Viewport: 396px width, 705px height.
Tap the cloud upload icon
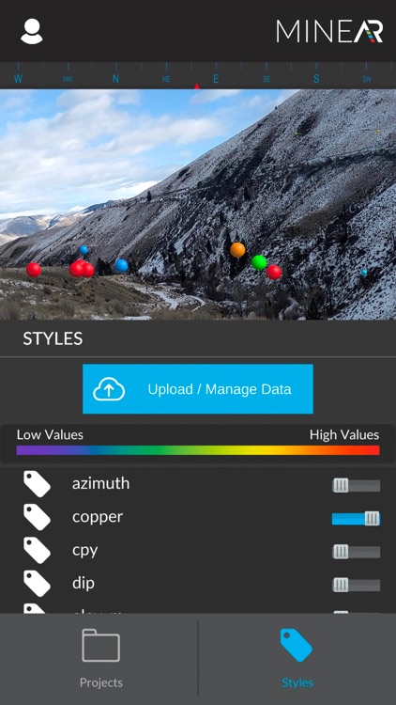(109, 389)
